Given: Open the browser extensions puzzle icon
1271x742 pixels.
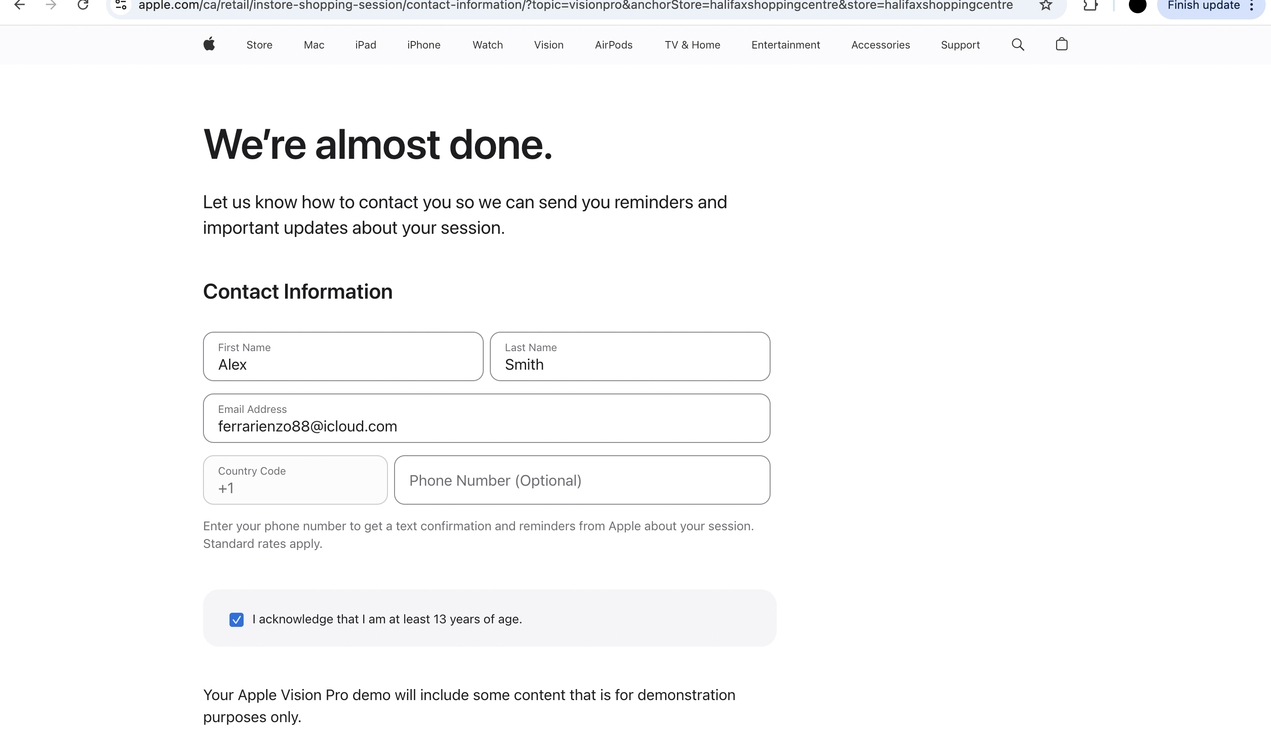Looking at the screenshot, I should click(1090, 5).
